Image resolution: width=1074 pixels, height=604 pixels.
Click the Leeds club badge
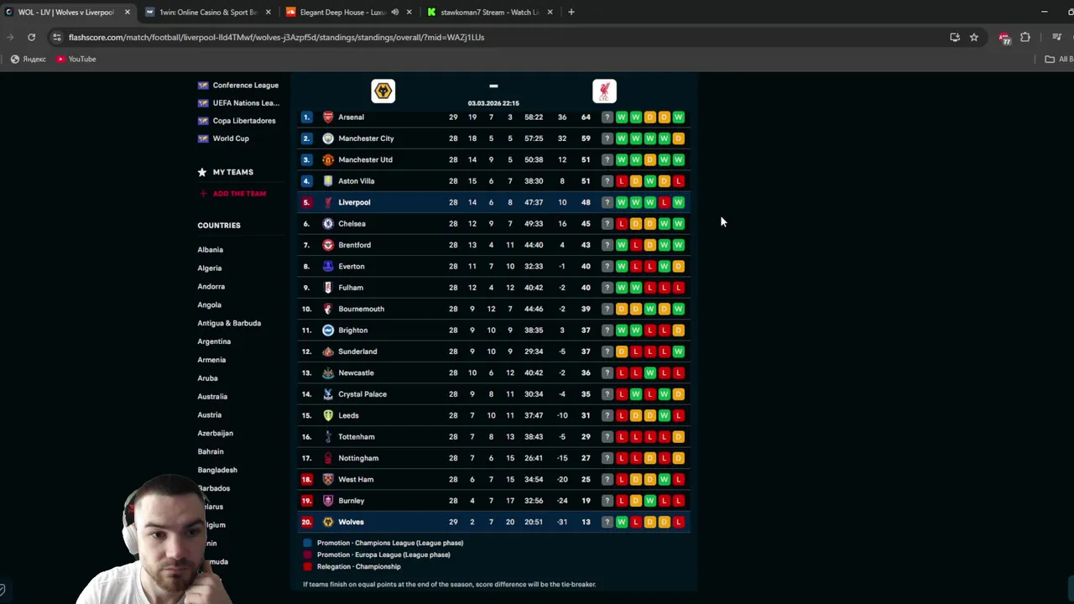(x=328, y=415)
